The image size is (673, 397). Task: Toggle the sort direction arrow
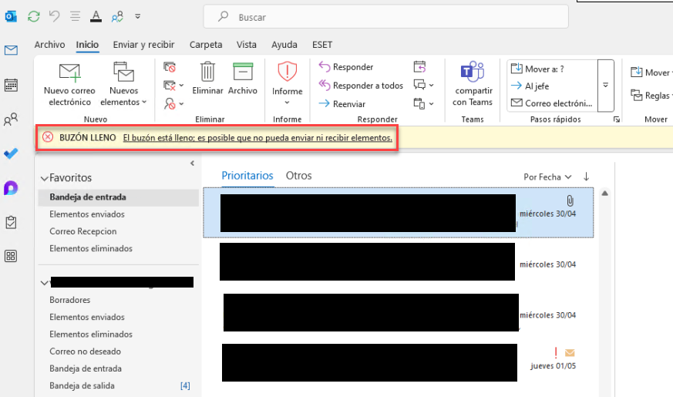click(586, 177)
